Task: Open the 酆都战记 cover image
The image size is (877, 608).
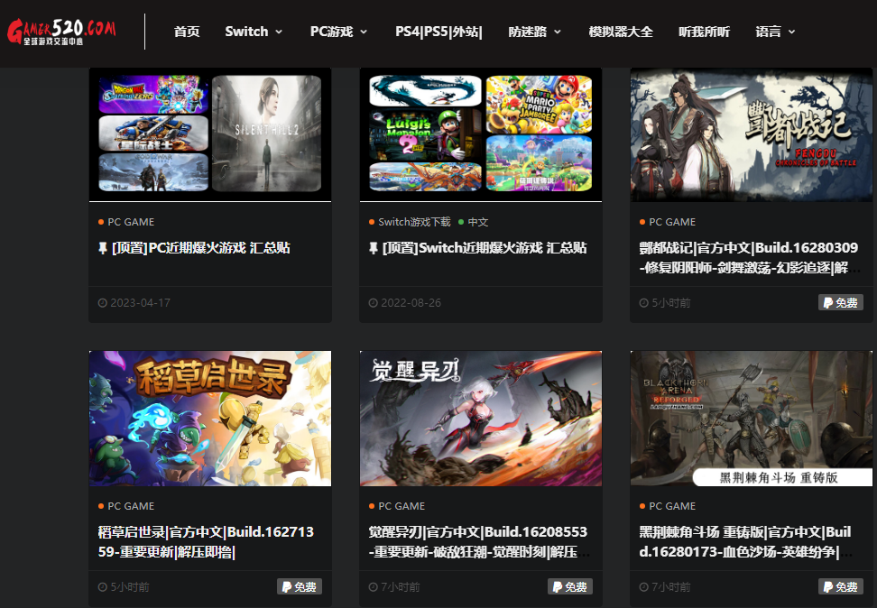Action: (x=752, y=134)
